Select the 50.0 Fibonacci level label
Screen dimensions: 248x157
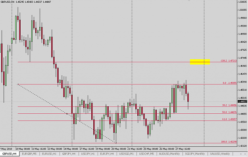click(x=229, y=112)
